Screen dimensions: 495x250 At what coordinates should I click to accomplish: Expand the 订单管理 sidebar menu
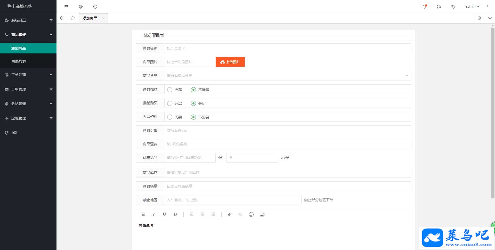[28, 89]
